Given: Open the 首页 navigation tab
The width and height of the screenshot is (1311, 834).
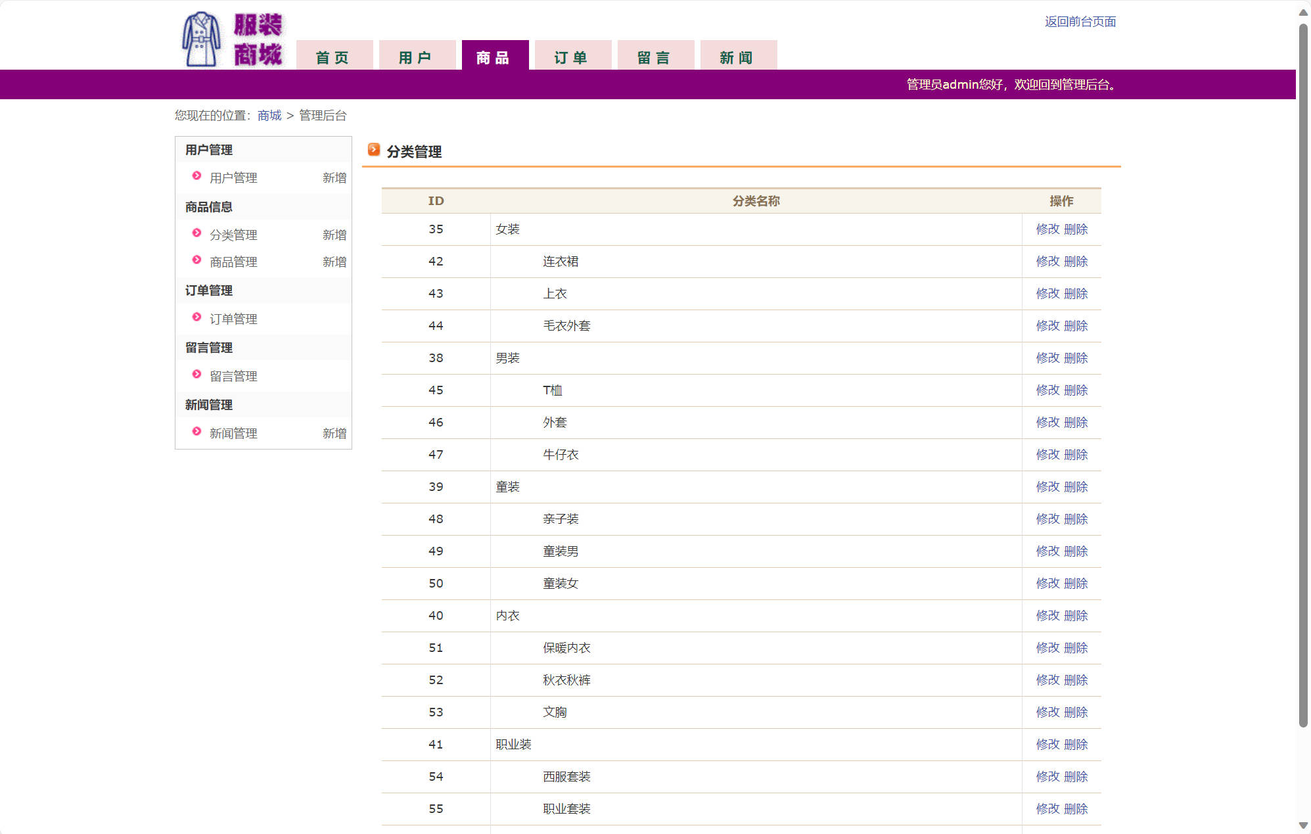Looking at the screenshot, I should 334,57.
